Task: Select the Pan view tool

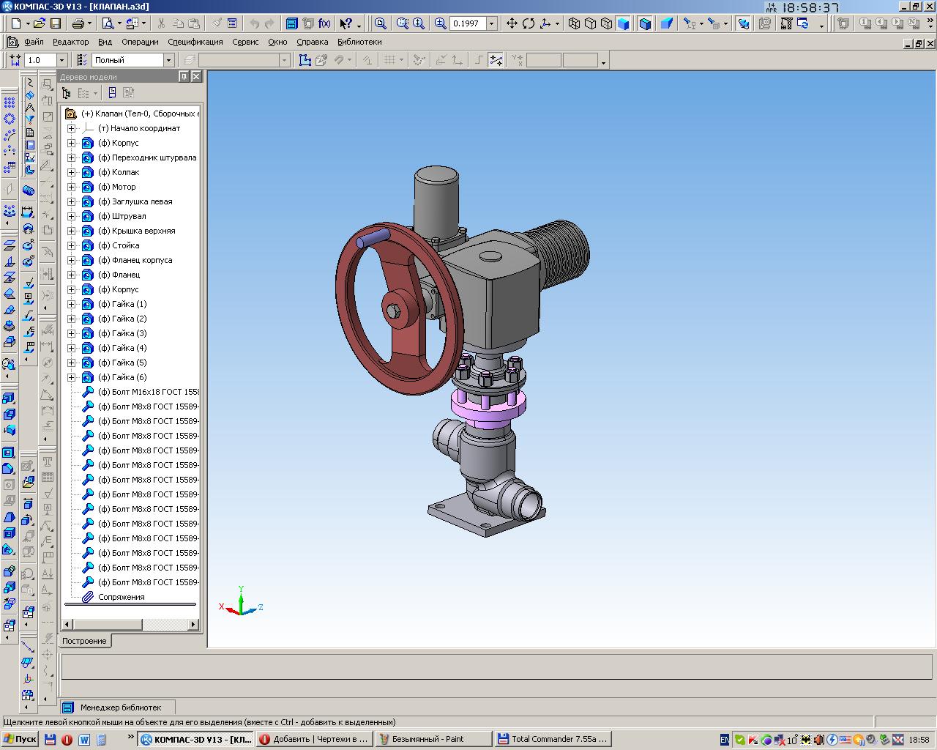Action: click(512, 23)
